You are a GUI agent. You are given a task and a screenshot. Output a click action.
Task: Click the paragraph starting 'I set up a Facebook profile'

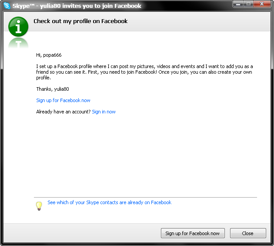coord(144,72)
